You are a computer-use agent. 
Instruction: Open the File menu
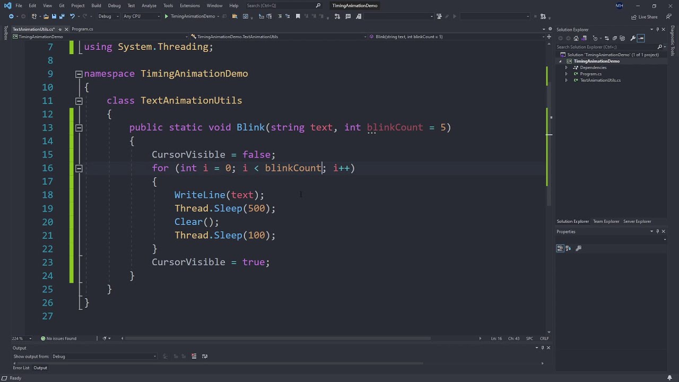click(19, 5)
